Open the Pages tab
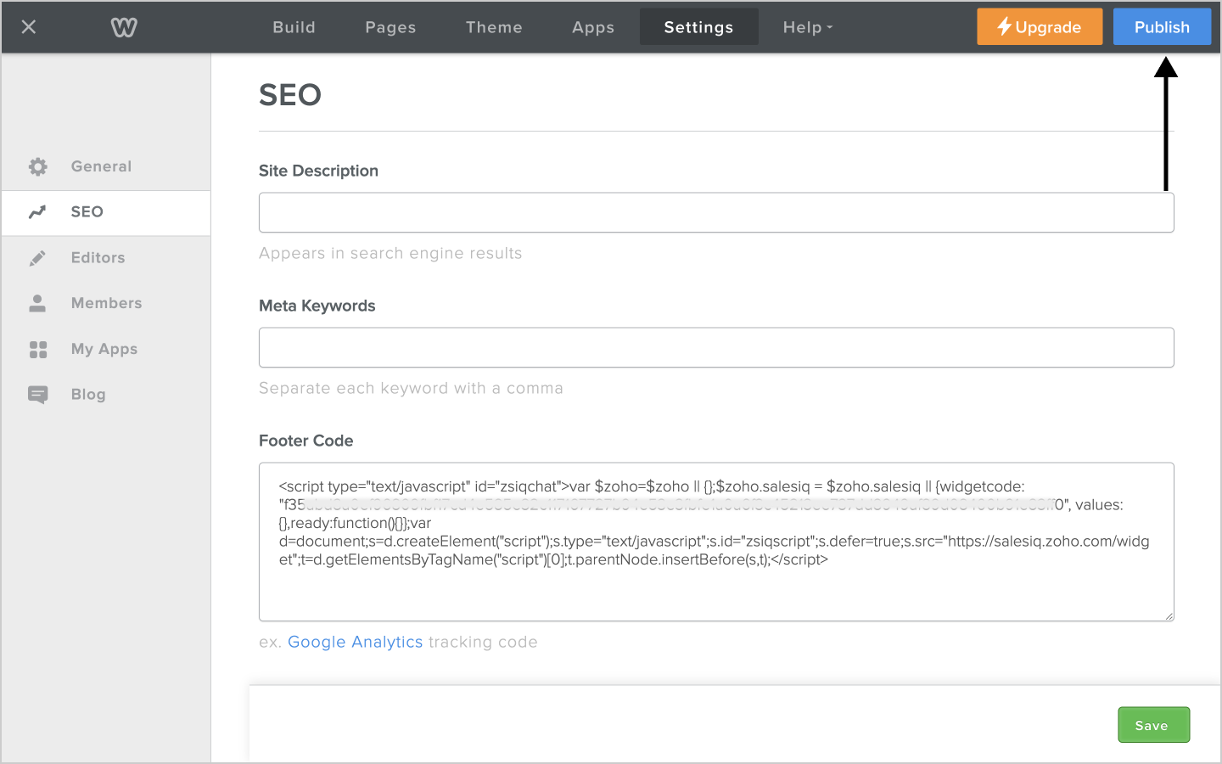The height and width of the screenshot is (764, 1222). (390, 27)
